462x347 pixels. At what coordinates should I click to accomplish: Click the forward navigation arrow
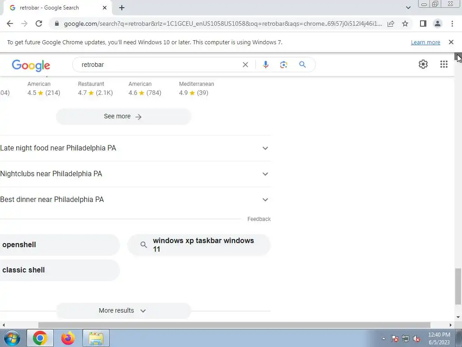pyautogui.click(x=24, y=23)
